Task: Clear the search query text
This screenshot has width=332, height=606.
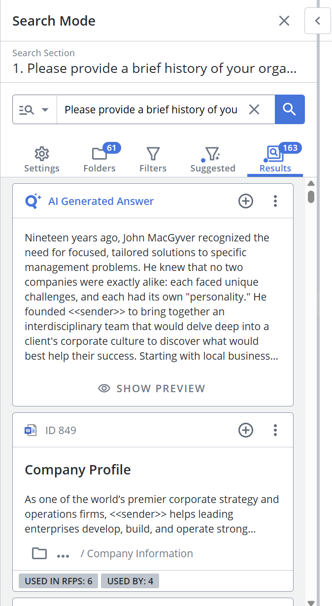Action: tap(254, 109)
